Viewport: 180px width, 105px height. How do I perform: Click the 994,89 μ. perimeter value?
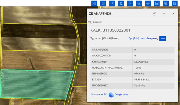pos(139,74)
